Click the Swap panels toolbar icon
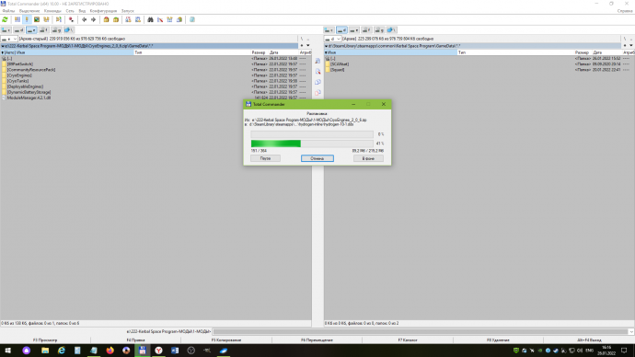 [x=59, y=19]
